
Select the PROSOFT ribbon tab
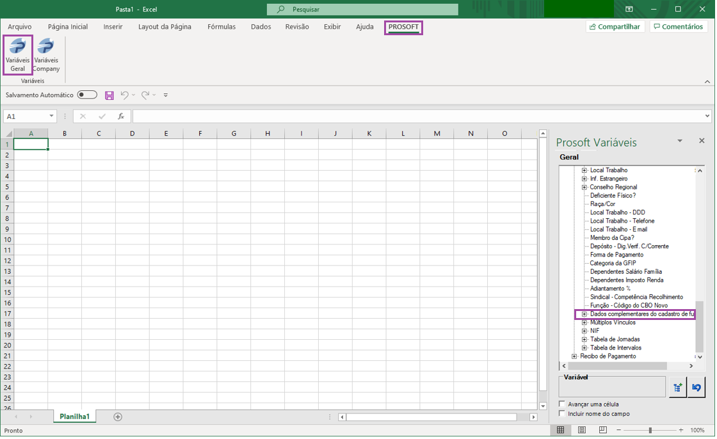403,27
